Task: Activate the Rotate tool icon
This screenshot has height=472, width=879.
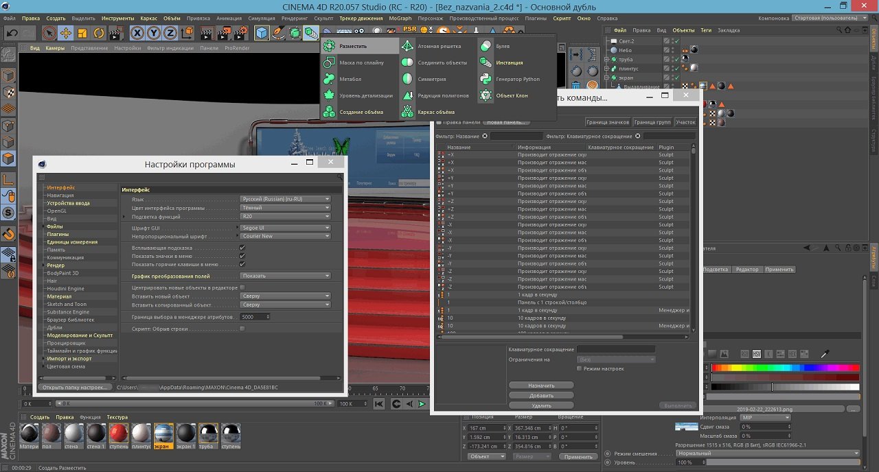Action: click(x=99, y=32)
